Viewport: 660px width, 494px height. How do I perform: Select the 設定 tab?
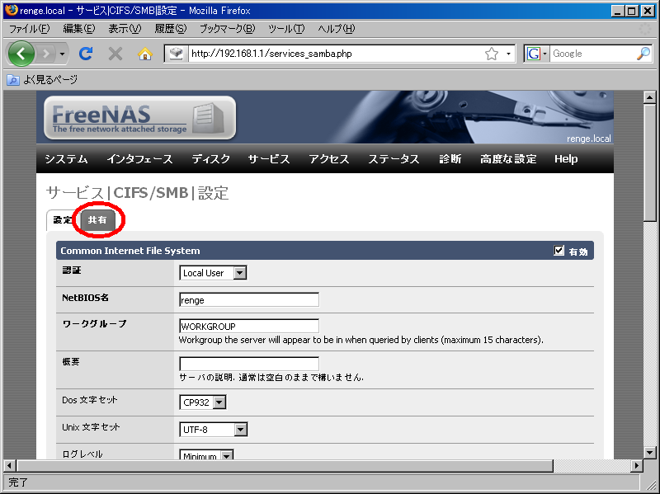[x=62, y=220]
